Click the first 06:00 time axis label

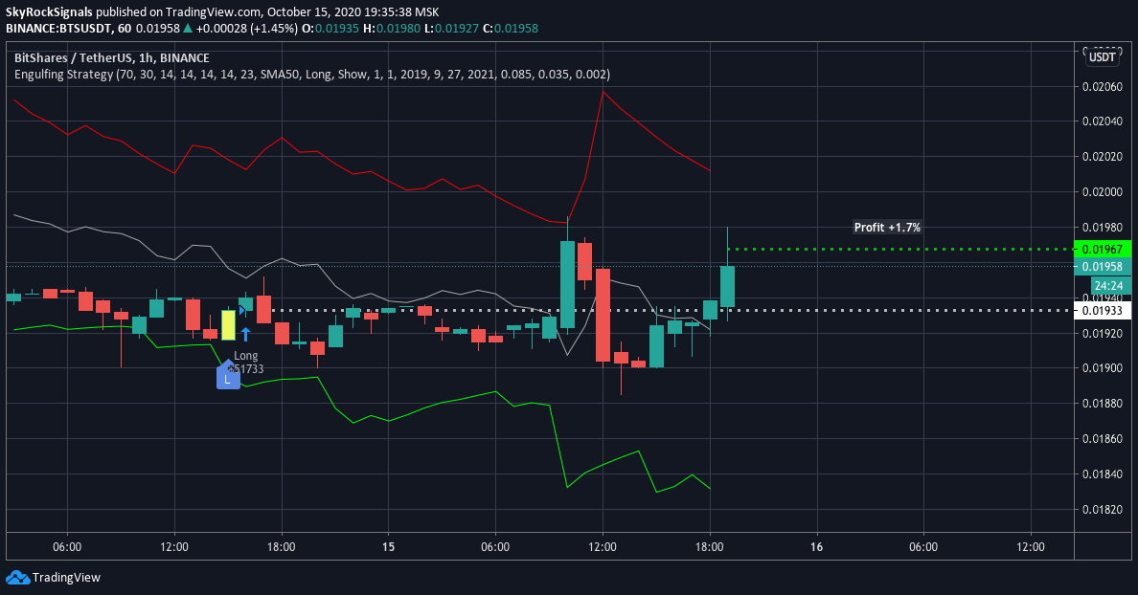tap(67, 547)
